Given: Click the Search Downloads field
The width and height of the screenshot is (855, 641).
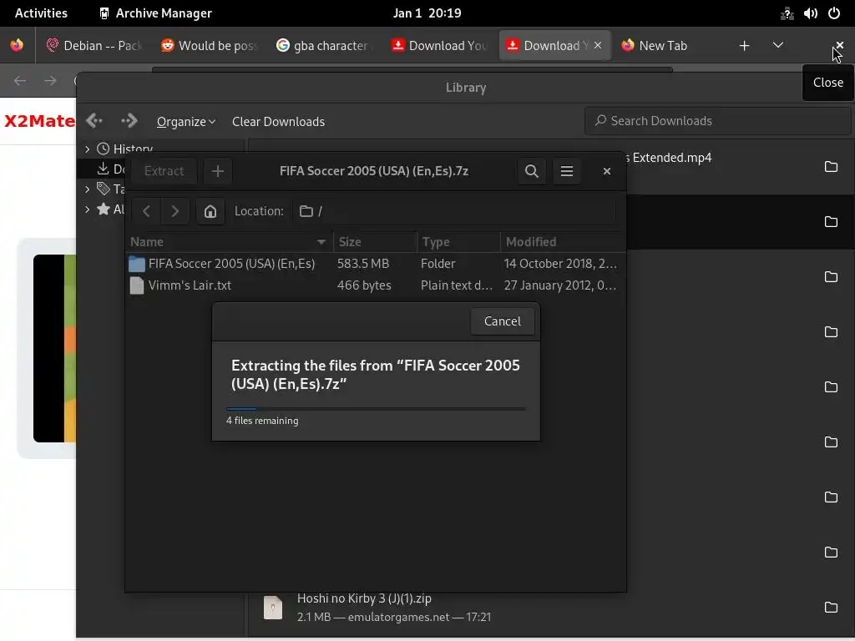Looking at the screenshot, I should click(717, 120).
